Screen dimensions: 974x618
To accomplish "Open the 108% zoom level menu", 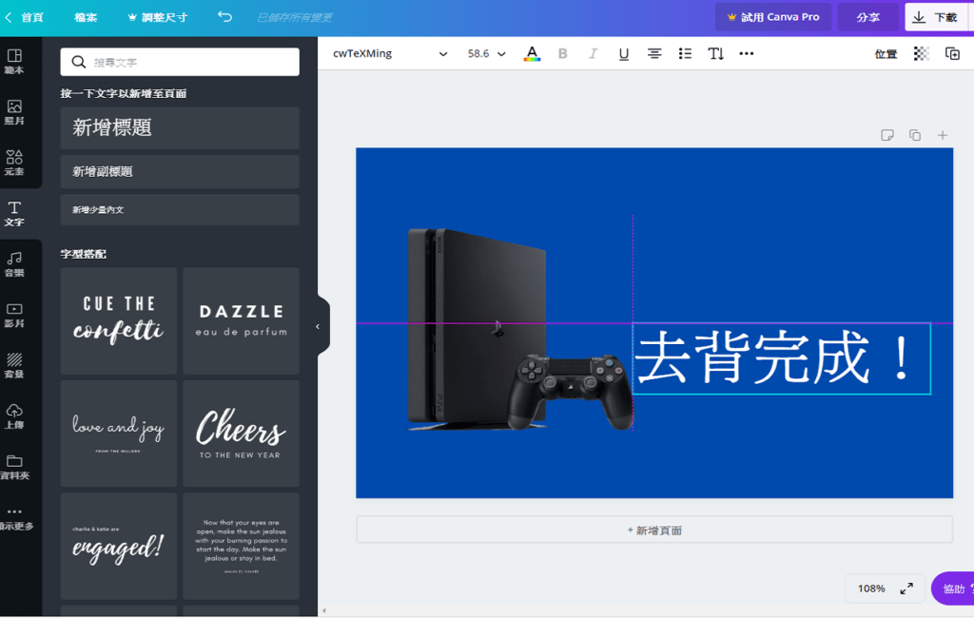I will 871,589.
